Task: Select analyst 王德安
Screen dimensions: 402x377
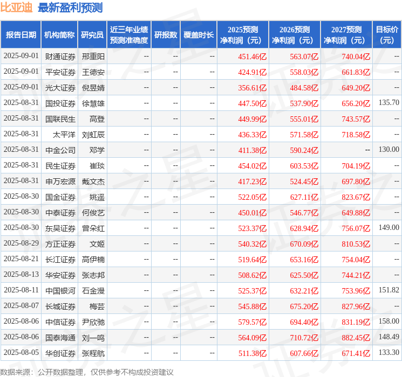Action: 93,72
